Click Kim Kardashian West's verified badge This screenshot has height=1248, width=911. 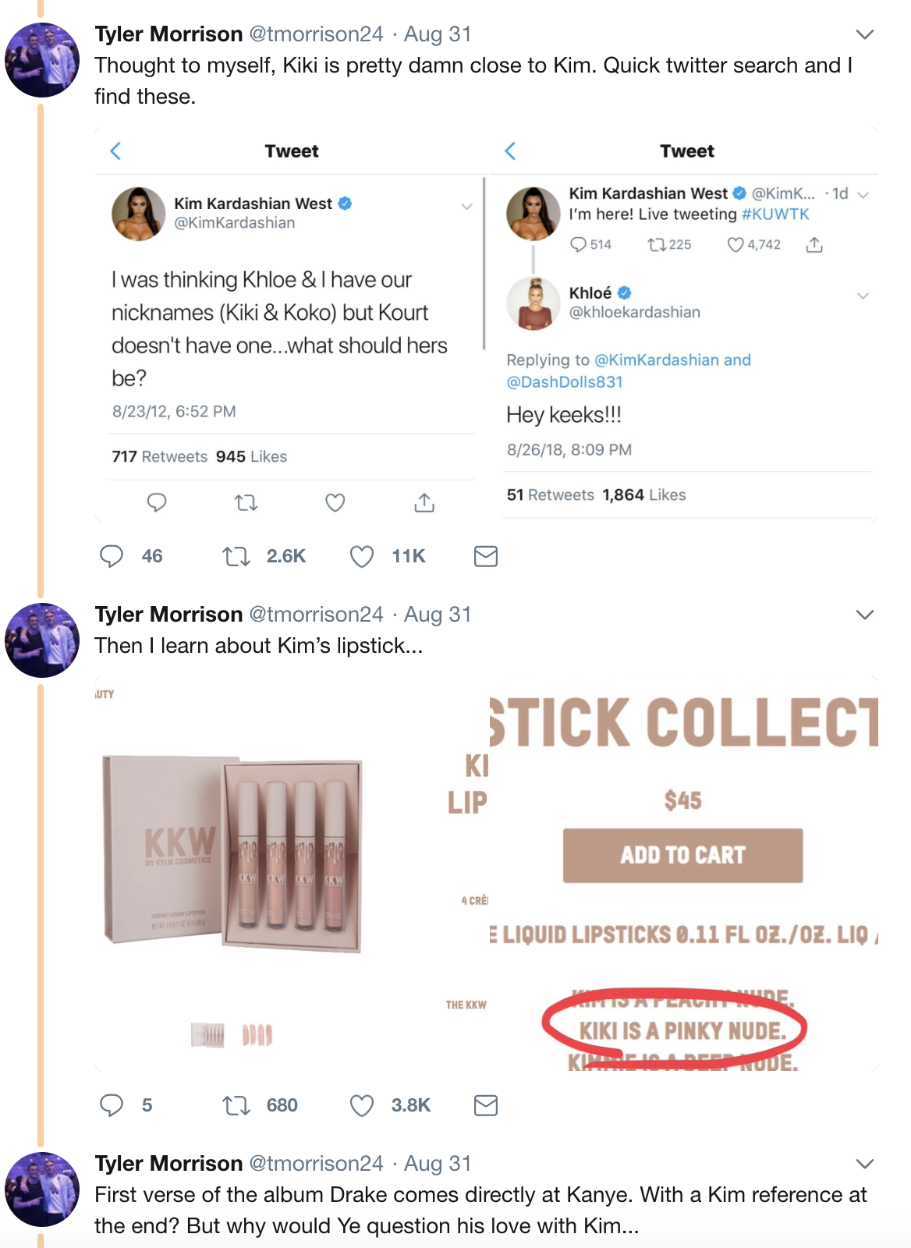click(346, 203)
